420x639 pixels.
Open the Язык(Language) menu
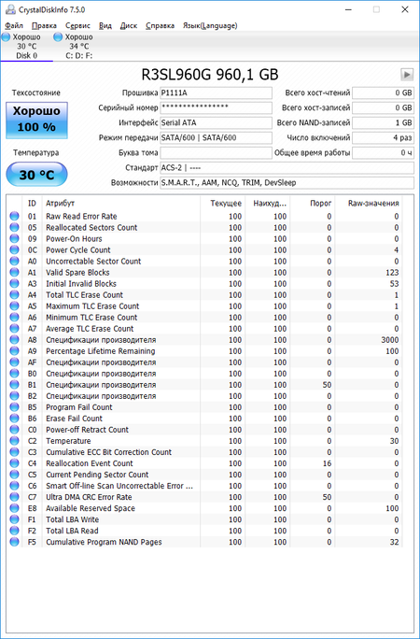pos(210,25)
